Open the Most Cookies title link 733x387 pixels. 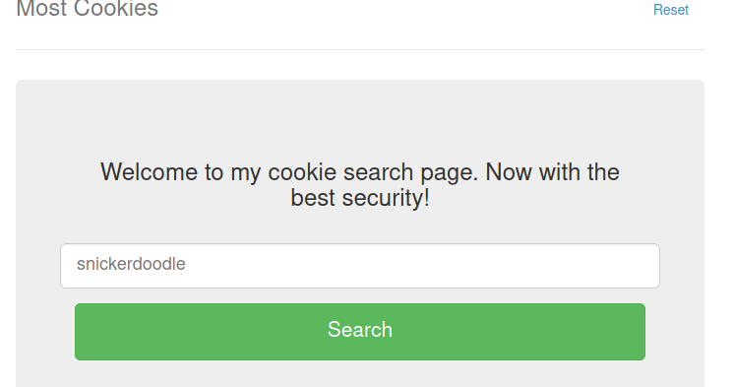pyautogui.click(x=87, y=9)
